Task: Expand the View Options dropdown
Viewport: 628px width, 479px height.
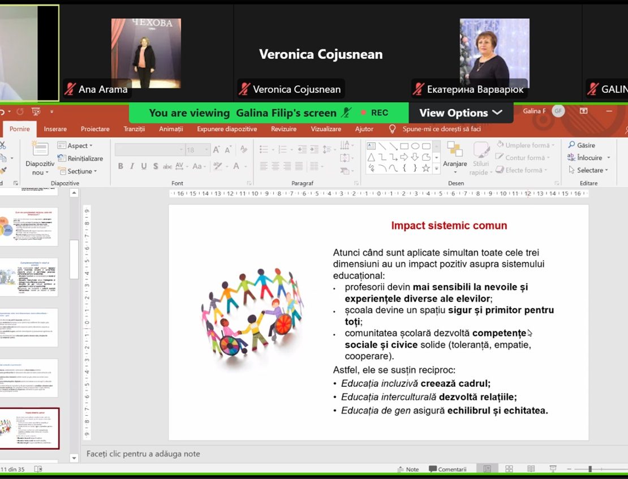Action: point(461,113)
